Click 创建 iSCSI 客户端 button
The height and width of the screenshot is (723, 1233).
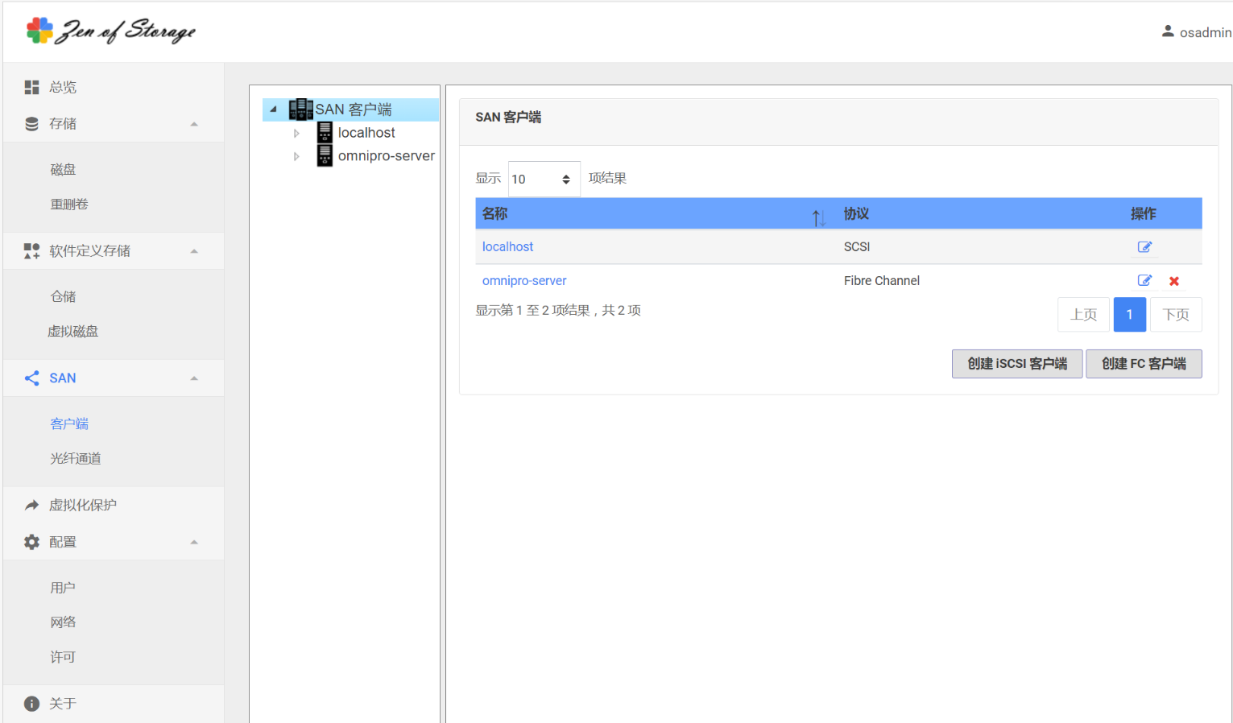1016,364
